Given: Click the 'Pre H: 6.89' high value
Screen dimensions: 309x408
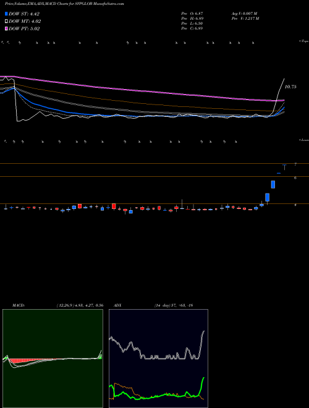Looking at the screenshot, I should [x=192, y=19].
